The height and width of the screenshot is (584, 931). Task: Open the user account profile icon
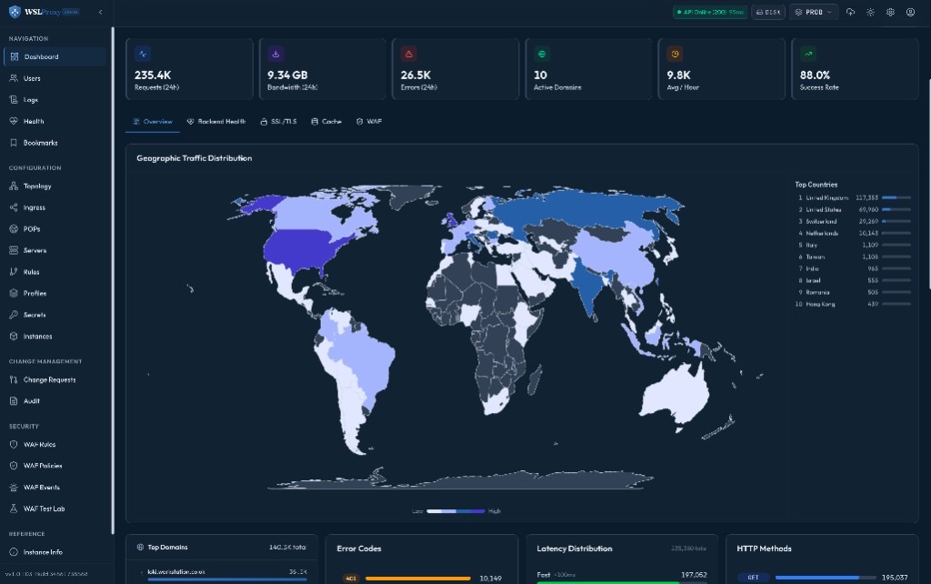(910, 12)
